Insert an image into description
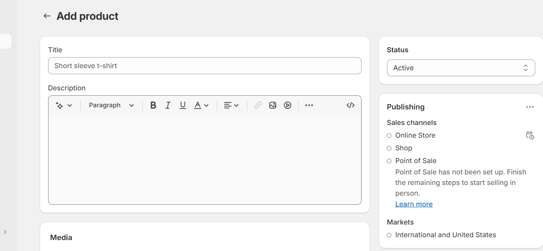 coord(273,105)
